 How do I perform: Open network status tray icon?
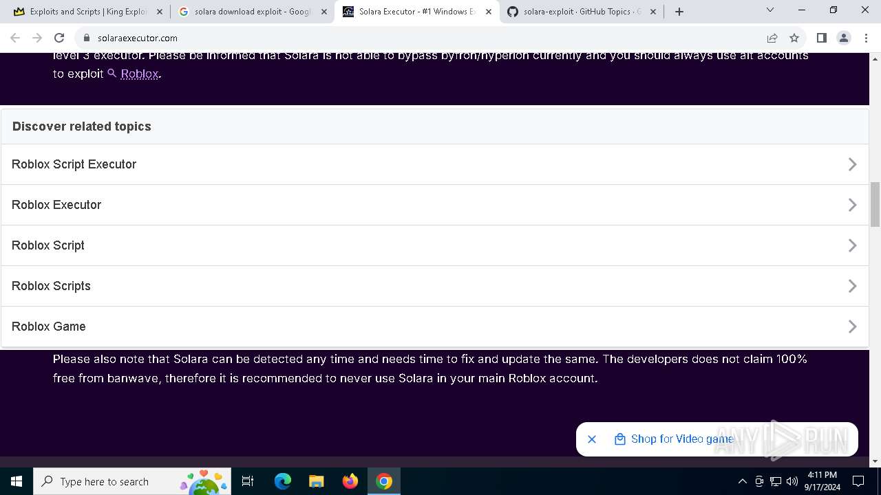point(776,481)
